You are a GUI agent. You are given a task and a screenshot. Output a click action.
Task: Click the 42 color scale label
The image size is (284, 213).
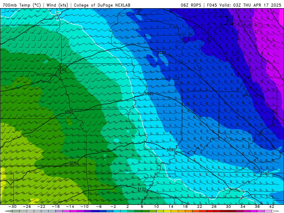[x=272, y=207]
